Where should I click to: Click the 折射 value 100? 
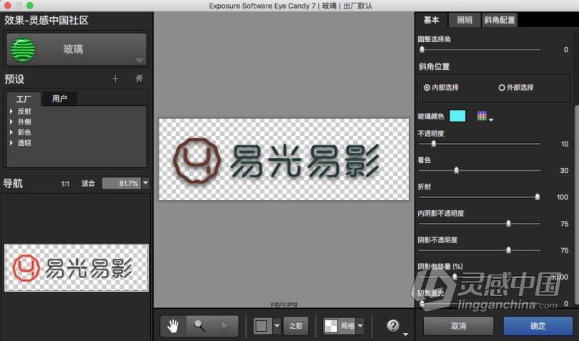click(x=563, y=197)
